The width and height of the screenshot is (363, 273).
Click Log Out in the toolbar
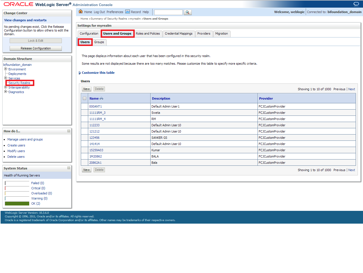[99, 12]
